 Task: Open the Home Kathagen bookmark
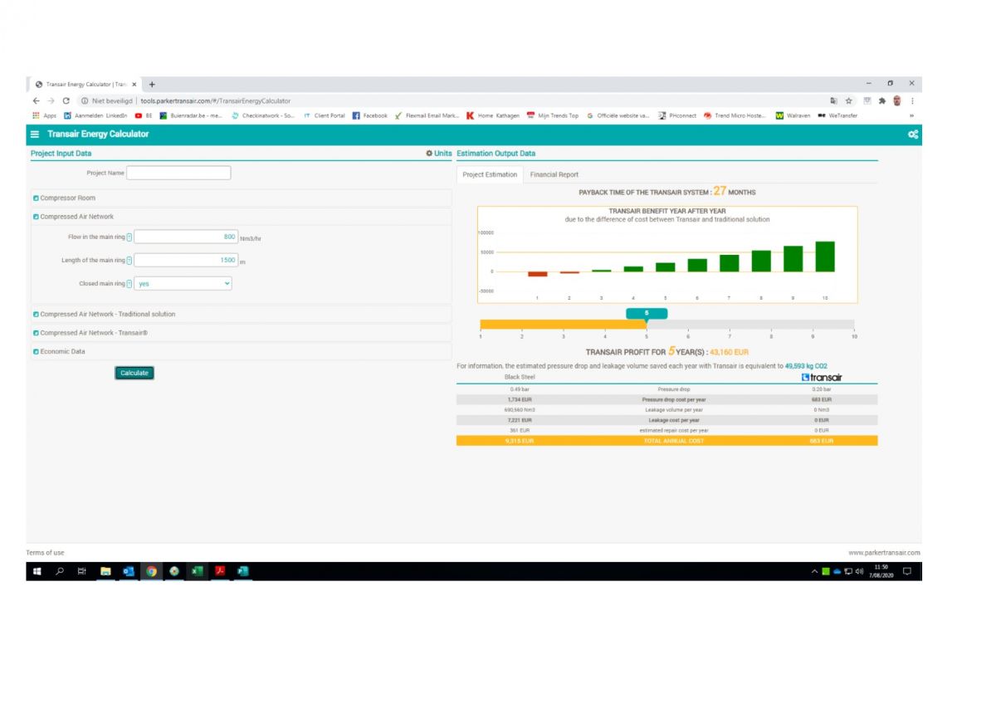tap(493, 115)
